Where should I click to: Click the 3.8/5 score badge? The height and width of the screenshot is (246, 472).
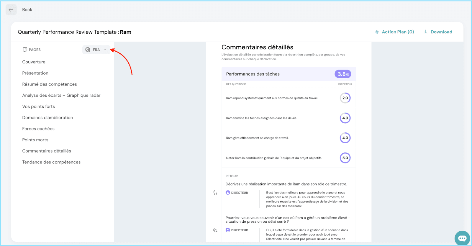pyautogui.click(x=343, y=74)
